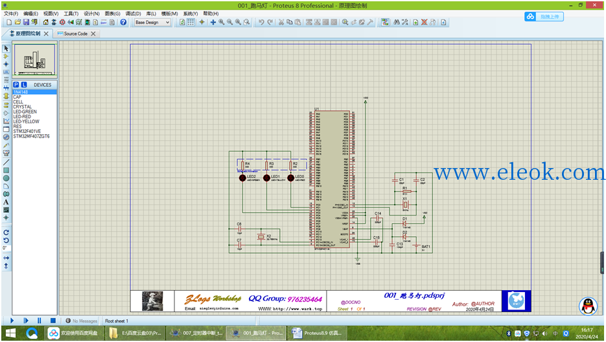Cut the selection with scissors icon

pyautogui.click(x=281, y=22)
